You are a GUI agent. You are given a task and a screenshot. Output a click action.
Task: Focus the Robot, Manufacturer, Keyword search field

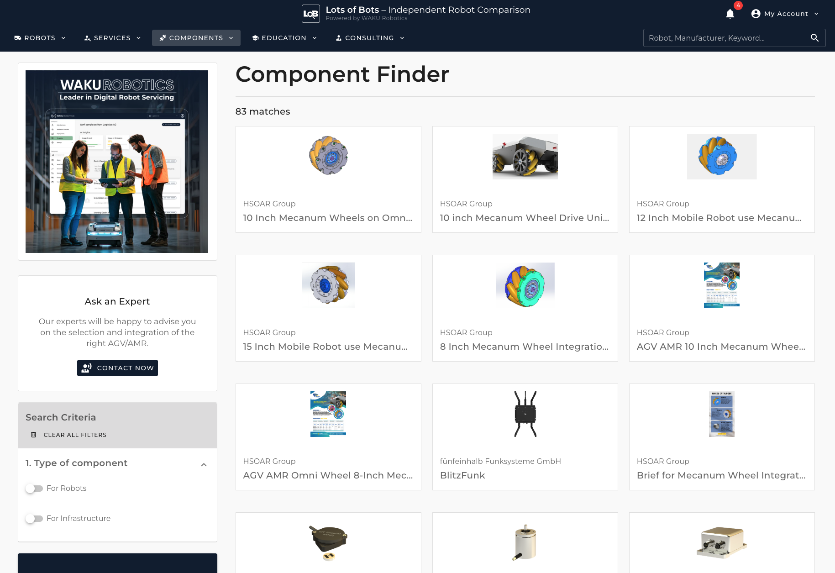[726, 38]
